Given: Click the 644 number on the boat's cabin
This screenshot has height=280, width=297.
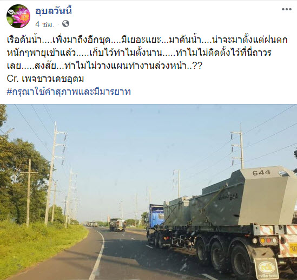Looking at the screenshot, I should 261,173.
